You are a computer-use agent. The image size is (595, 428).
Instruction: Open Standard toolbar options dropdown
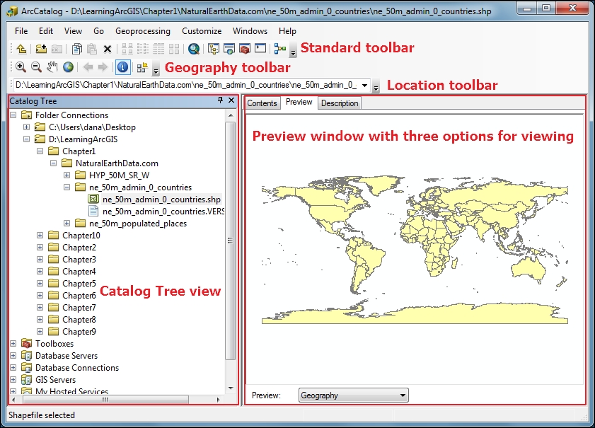pyautogui.click(x=293, y=50)
